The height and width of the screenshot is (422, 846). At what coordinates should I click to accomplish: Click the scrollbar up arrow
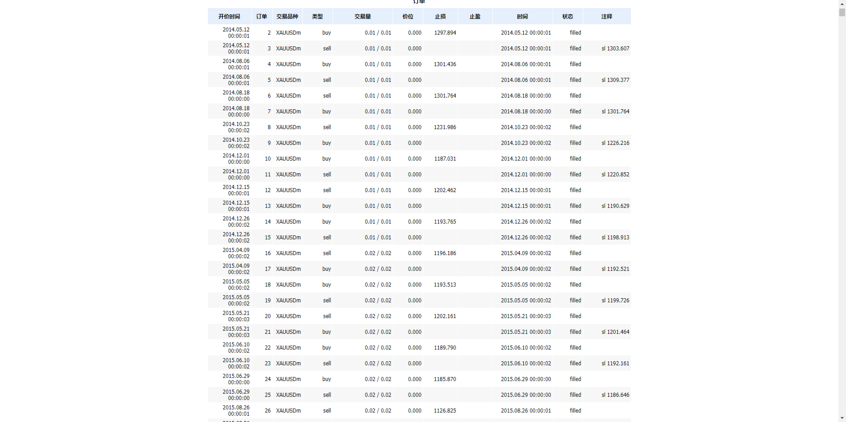[842, 4]
